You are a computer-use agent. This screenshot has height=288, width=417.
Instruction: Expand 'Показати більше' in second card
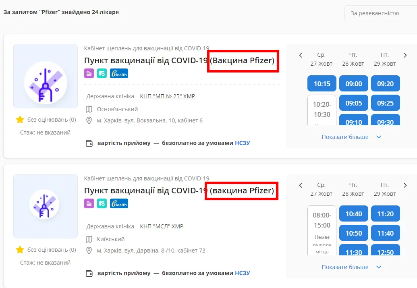351,267
